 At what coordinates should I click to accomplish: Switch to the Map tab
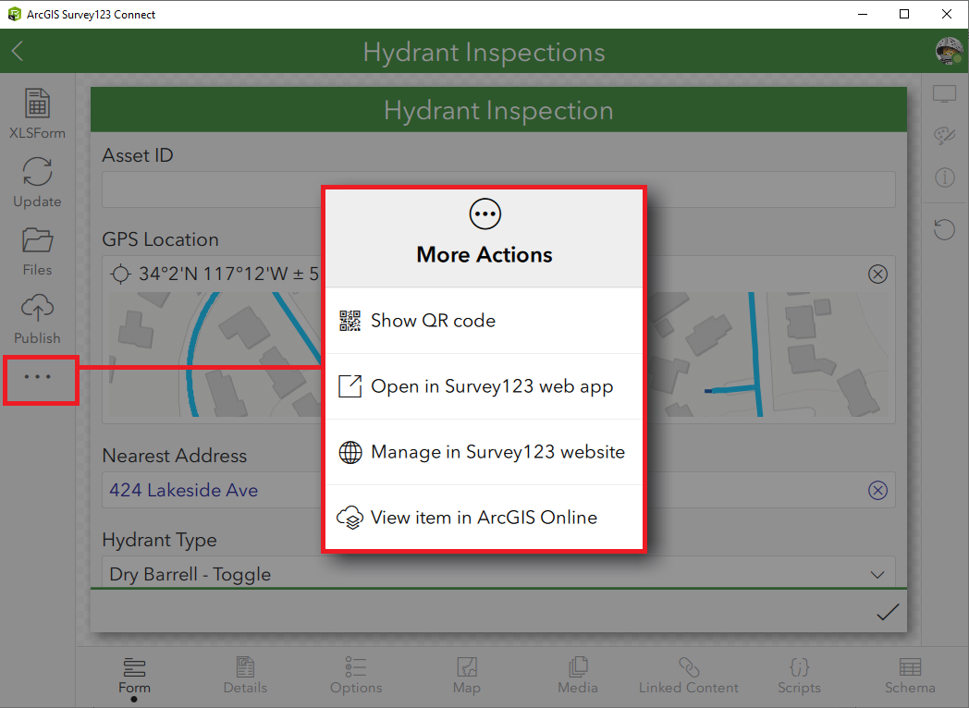467,676
